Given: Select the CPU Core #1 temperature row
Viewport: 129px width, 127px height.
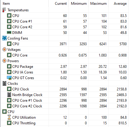Looking at the screenshot, I should 65,21.
